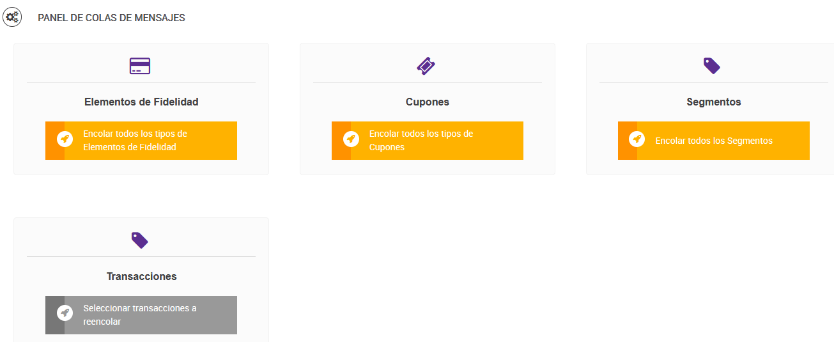Screen dimensions: 834x342
Task: Click the divider line under the credit card icon
Action: pyautogui.click(x=141, y=82)
